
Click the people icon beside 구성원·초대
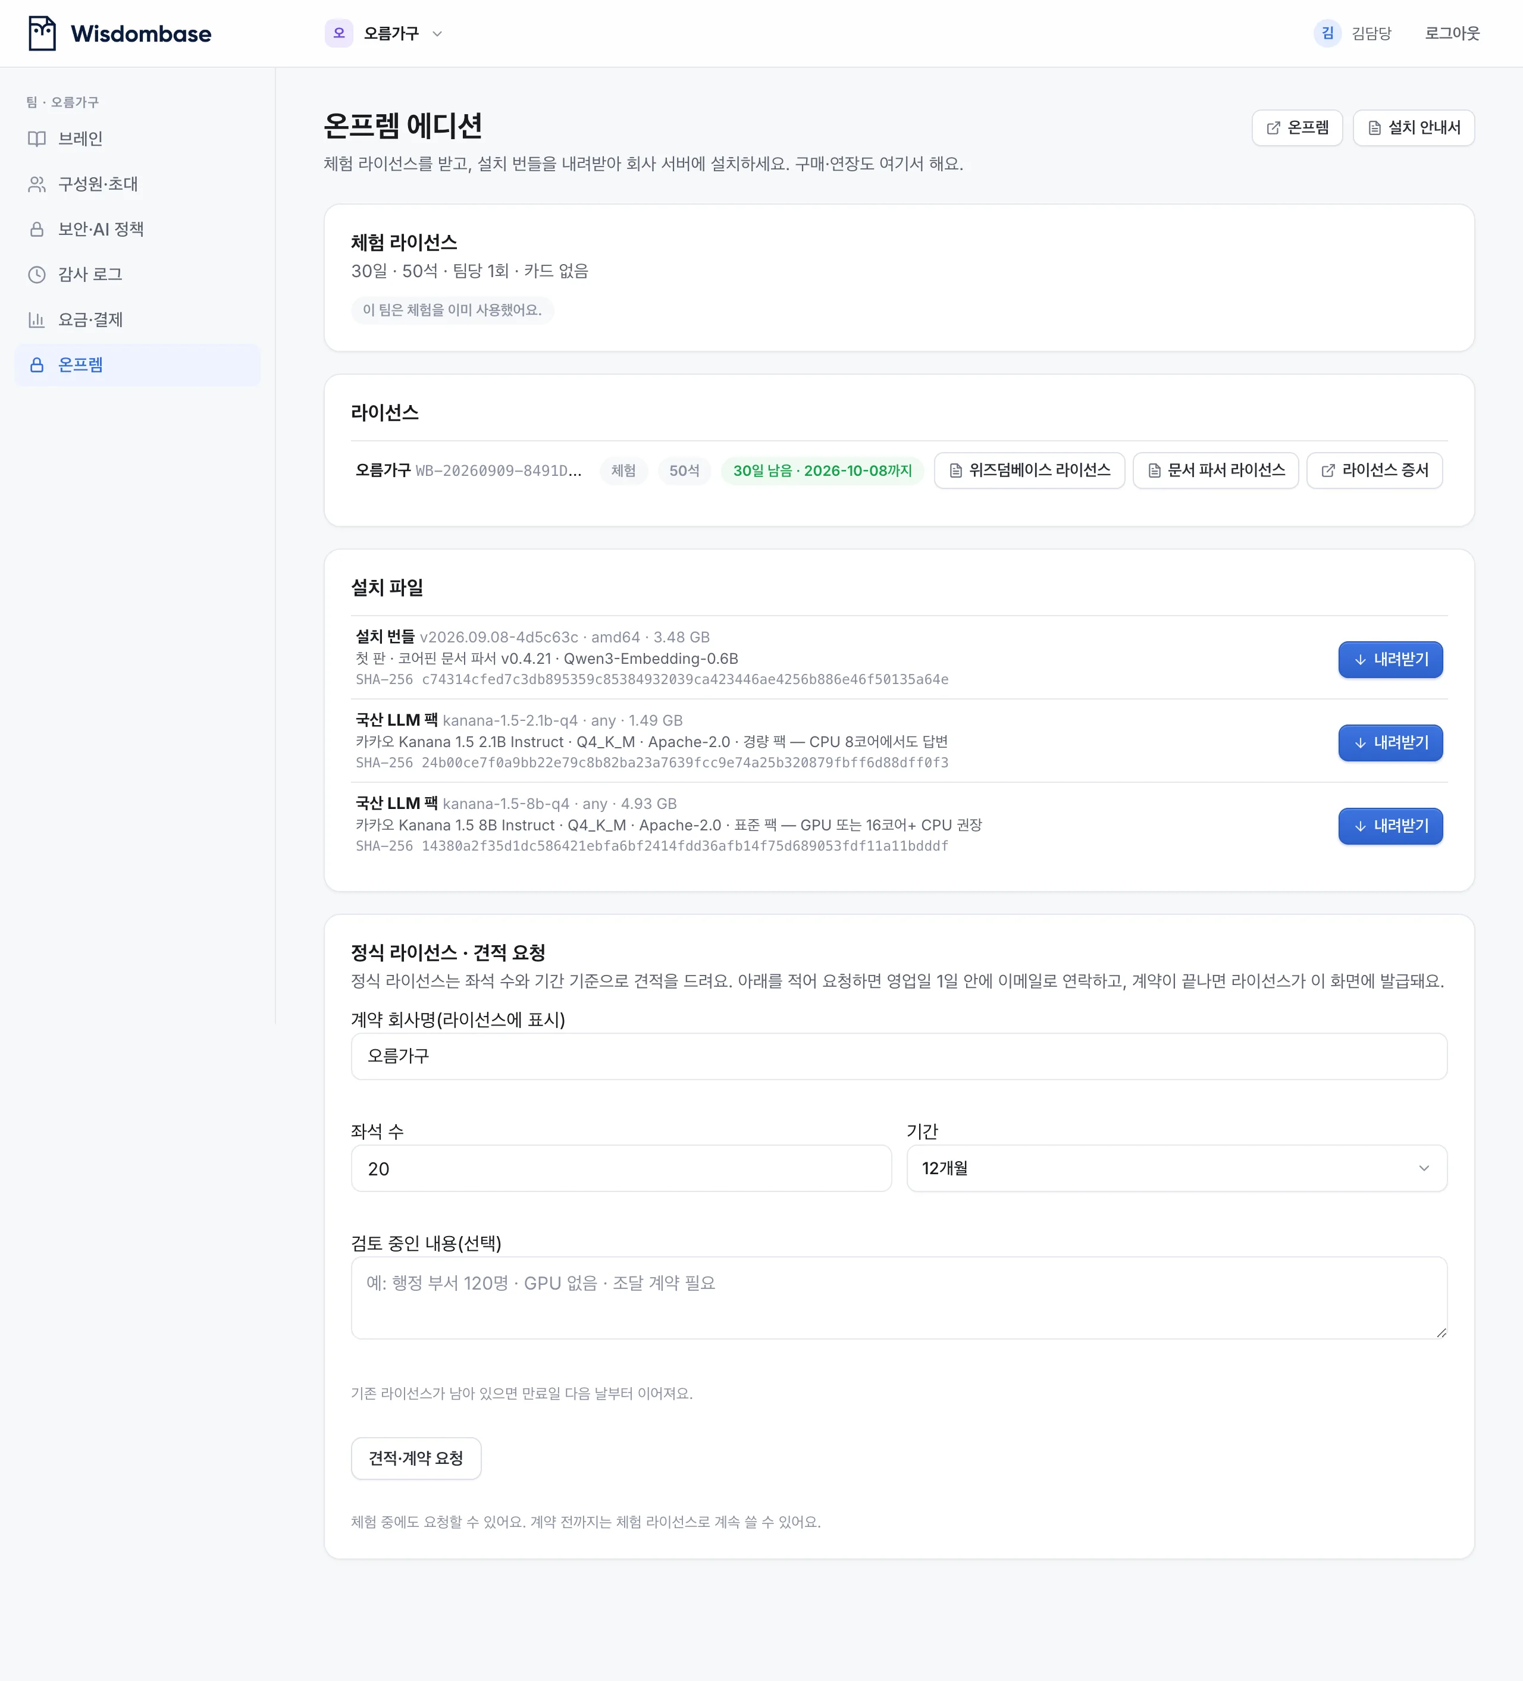(x=37, y=183)
